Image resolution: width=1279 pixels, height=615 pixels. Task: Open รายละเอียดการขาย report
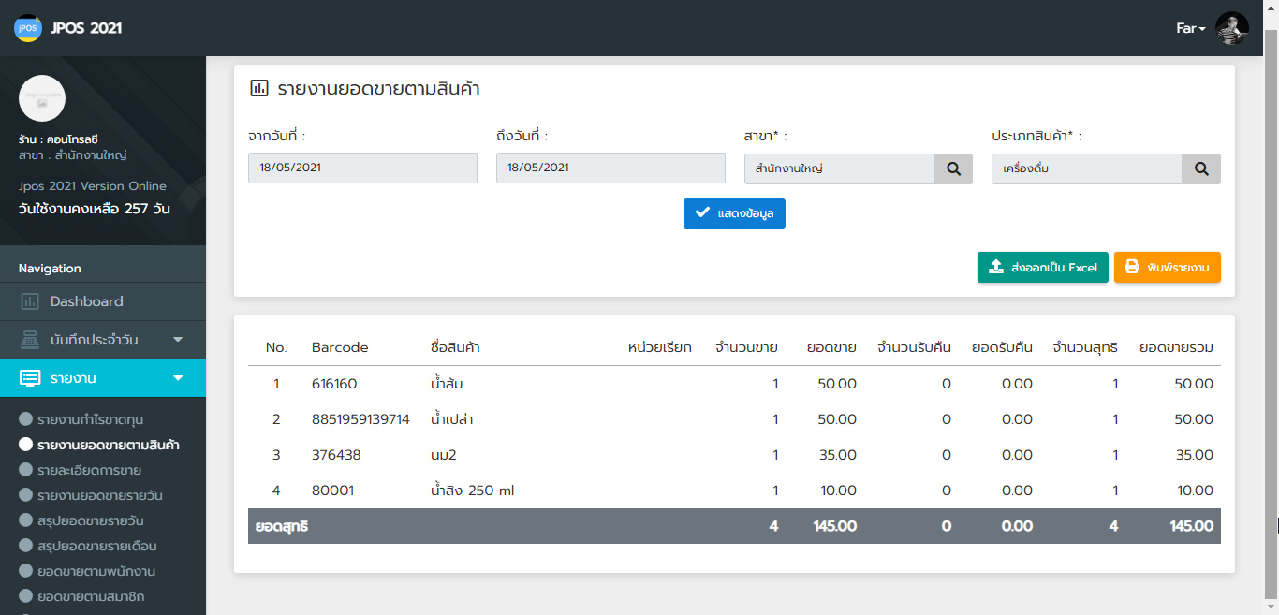89,470
